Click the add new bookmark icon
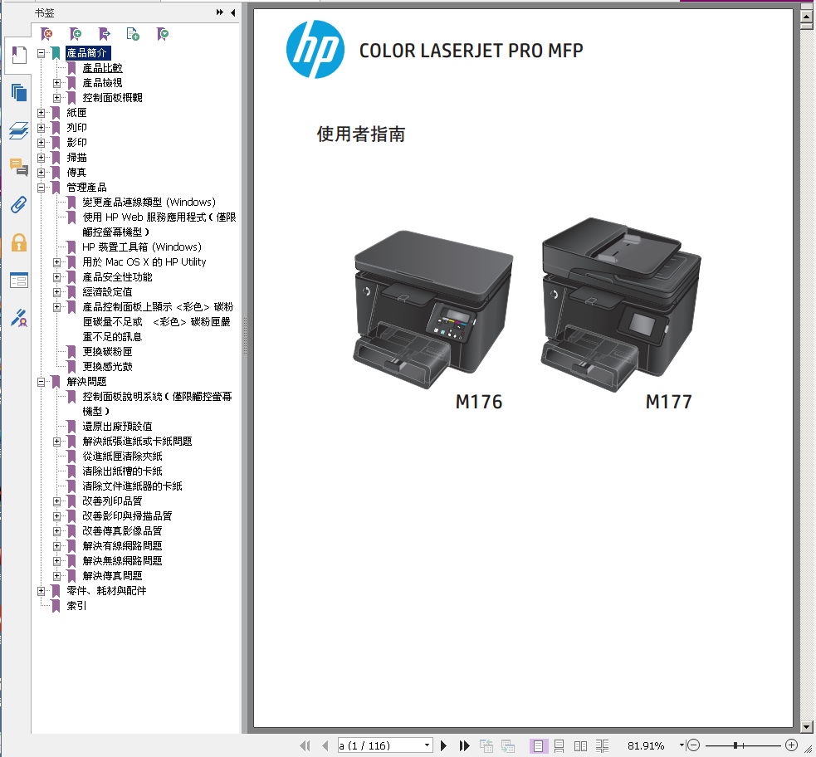 tap(76, 34)
